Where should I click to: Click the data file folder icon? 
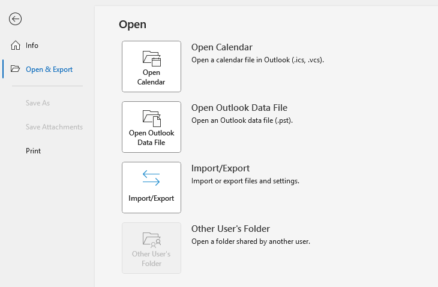(x=151, y=118)
